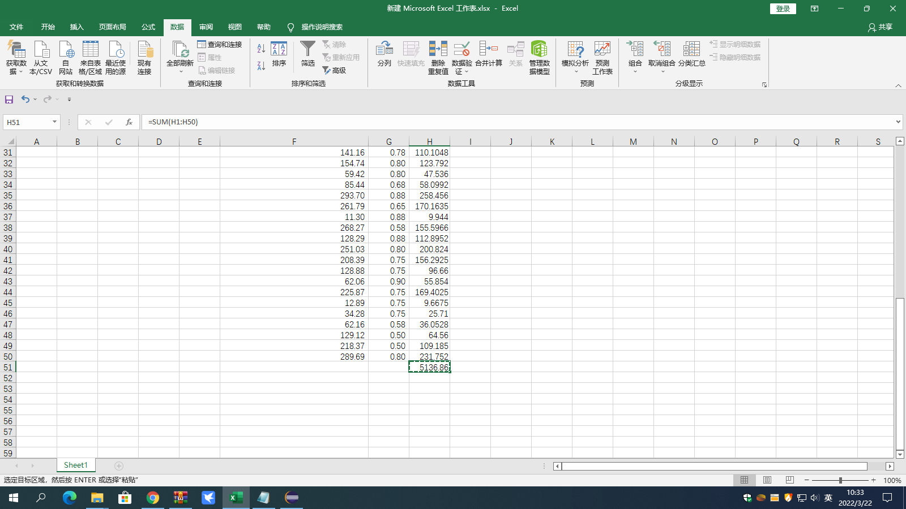Click the zoom slider handle

(840, 480)
